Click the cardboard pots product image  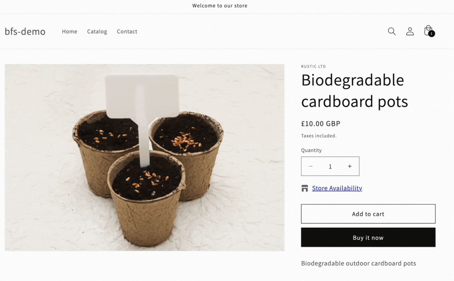[145, 157]
